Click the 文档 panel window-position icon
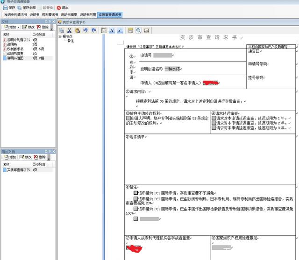Image resolution: width=299 pixels, height=260 pixels. click(46, 21)
